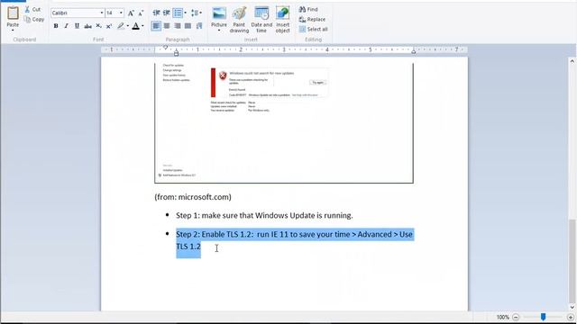Click the zoom slider handle
The image size is (577, 324).
pyautogui.click(x=543, y=317)
